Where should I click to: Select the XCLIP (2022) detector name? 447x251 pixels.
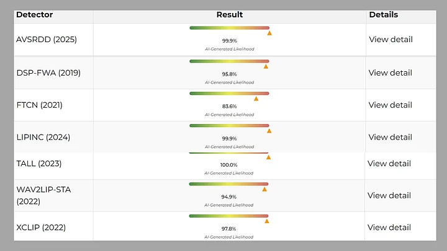click(x=41, y=227)
